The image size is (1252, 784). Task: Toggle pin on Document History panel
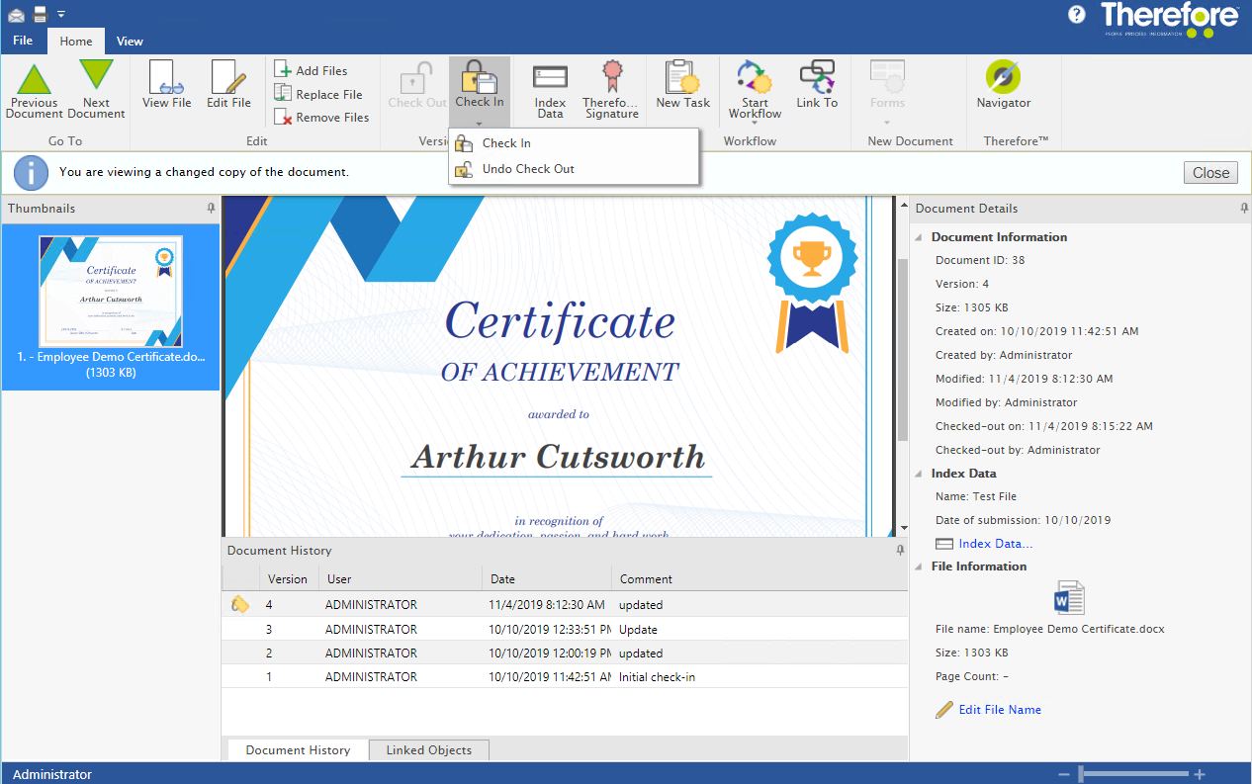click(x=900, y=551)
